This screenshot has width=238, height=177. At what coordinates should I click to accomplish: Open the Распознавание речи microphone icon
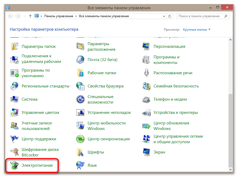(146, 73)
